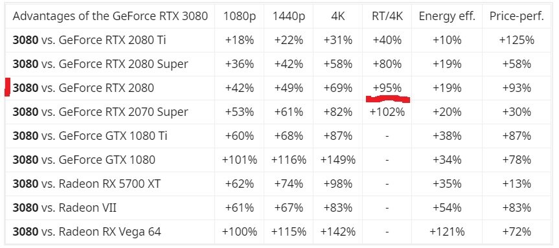559x248 pixels.
Task: Select the 3080 vs. Radeon RX Vega 64 label
Action: [87, 232]
